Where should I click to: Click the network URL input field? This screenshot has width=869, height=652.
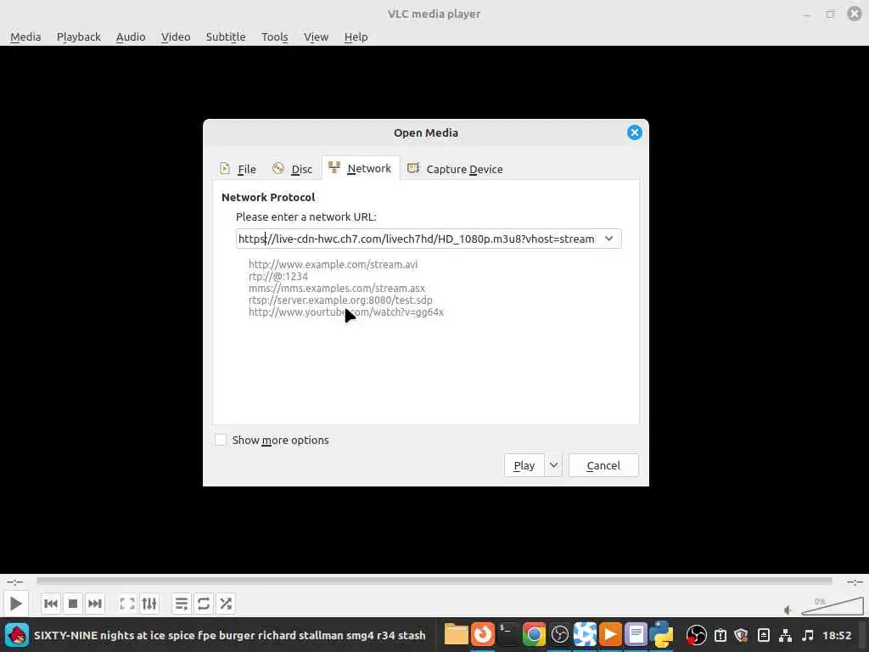[x=416, y=239]
